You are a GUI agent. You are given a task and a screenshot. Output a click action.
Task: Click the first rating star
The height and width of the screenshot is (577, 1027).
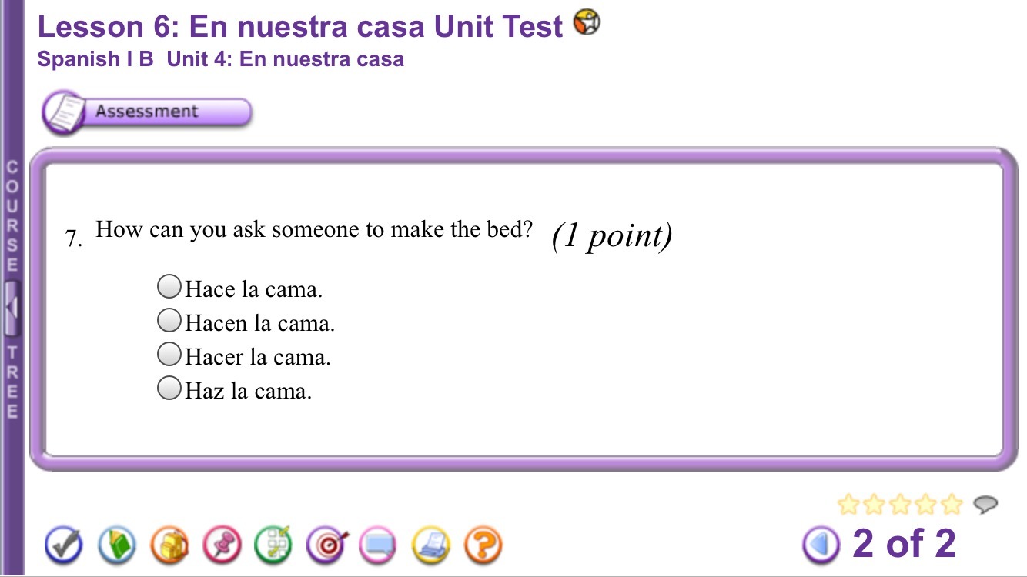point(848,505)
